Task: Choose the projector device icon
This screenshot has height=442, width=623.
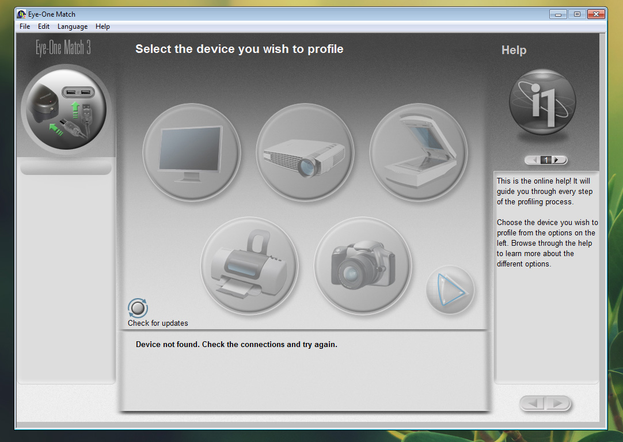Action: pos(305,152)
